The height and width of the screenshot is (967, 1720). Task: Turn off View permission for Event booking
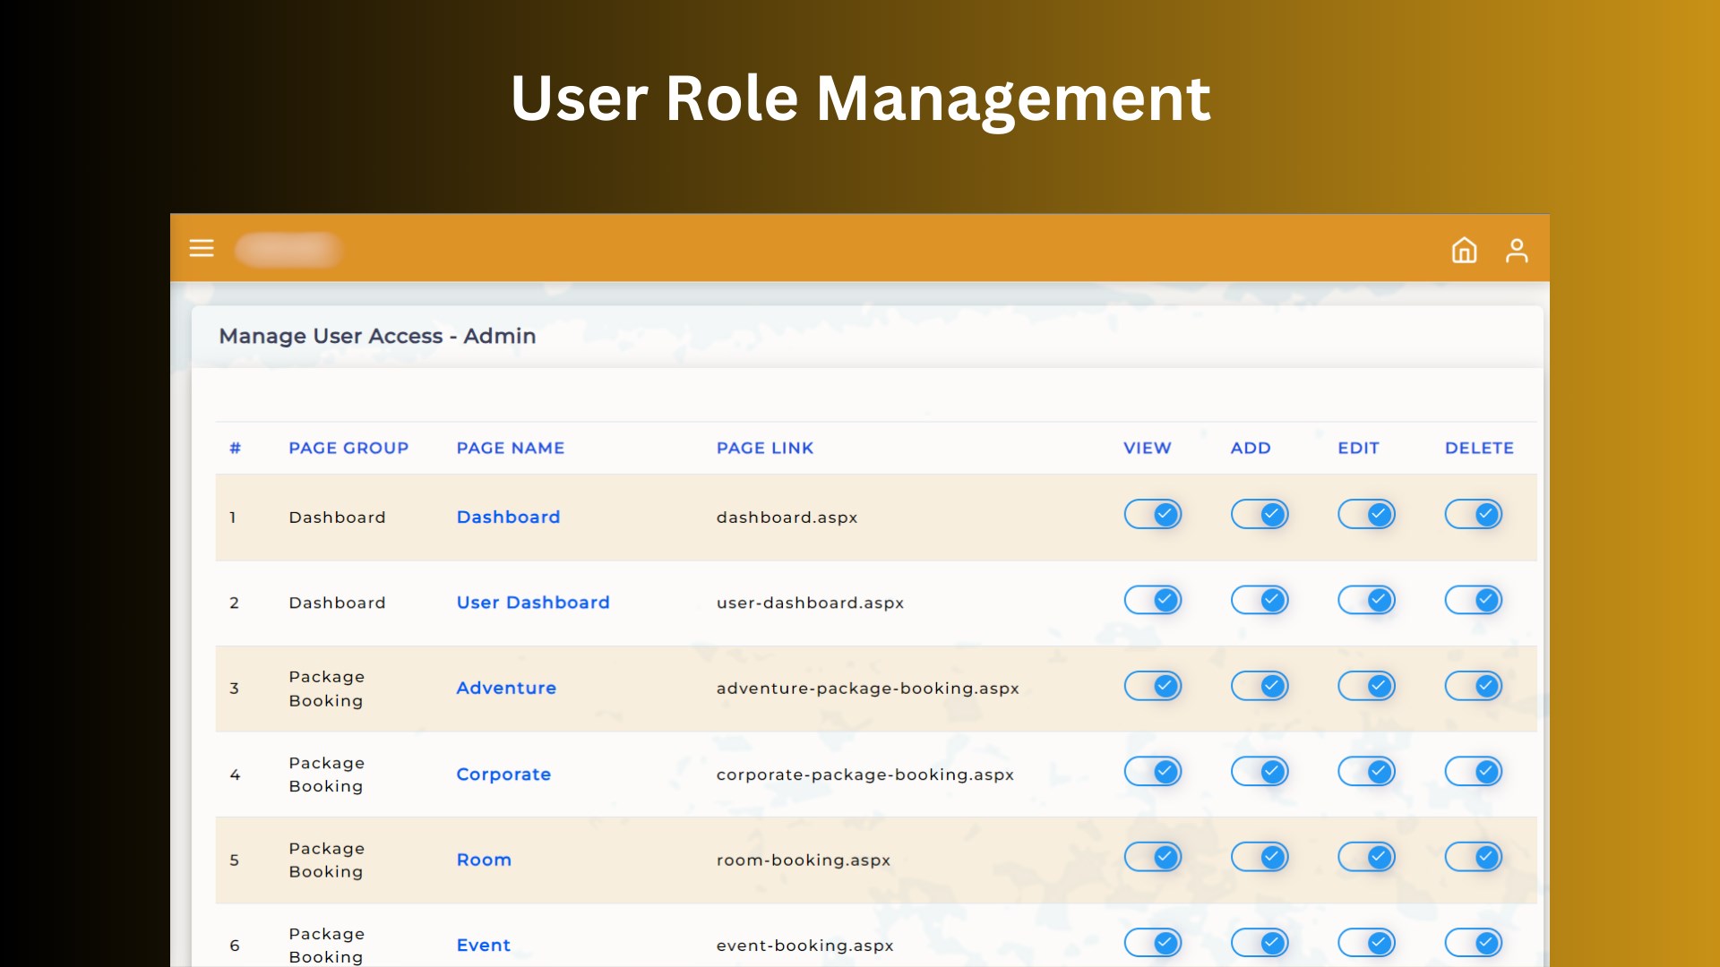click(x=1153, y=943)
